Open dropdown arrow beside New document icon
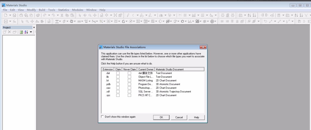 pos(10,15)
